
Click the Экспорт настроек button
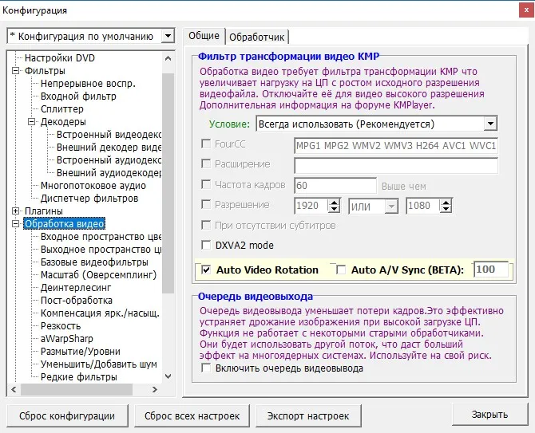pyautogui.click(x=308, y=415)
